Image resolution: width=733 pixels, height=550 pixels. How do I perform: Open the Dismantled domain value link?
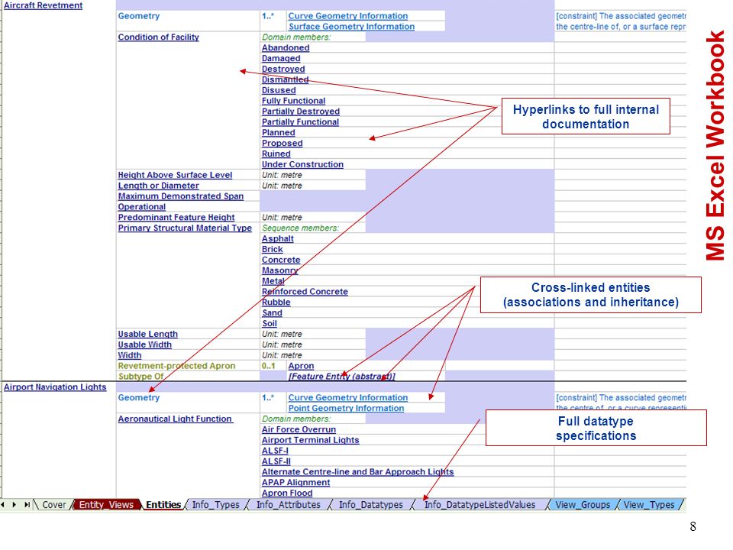pos(285,79)
